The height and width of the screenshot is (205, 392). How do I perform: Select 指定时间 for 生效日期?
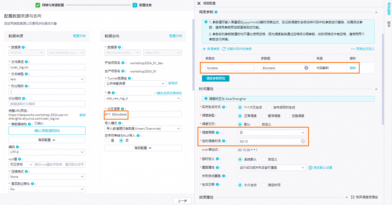tap(264, 185)
